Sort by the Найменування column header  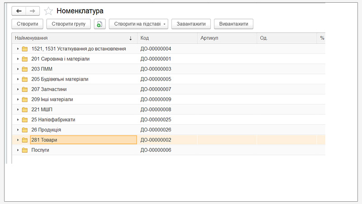(72, 38)
